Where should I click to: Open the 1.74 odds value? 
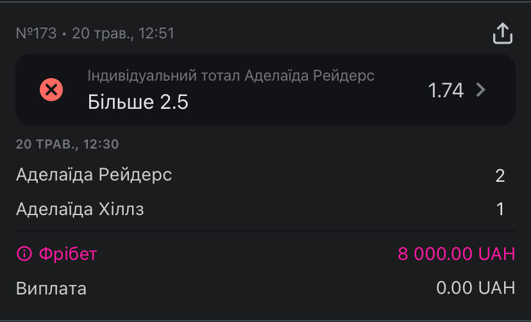coord(445,90)
